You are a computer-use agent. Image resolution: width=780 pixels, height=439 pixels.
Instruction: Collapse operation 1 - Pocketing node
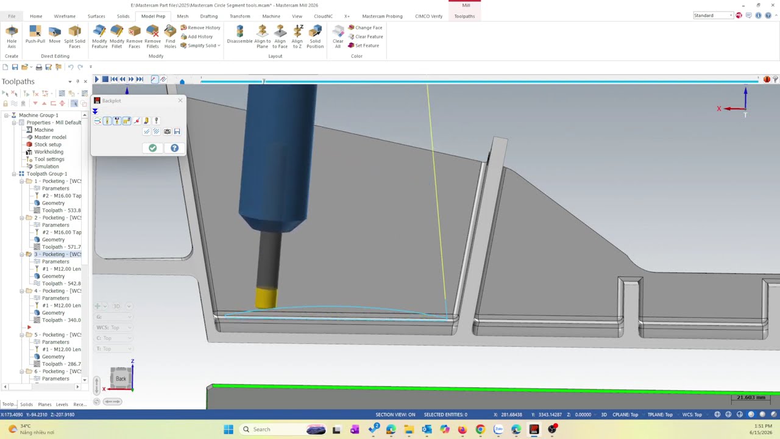(21, 181)
